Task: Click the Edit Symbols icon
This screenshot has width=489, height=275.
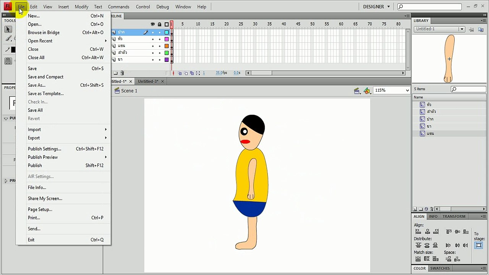Action: tap(367, 91)
